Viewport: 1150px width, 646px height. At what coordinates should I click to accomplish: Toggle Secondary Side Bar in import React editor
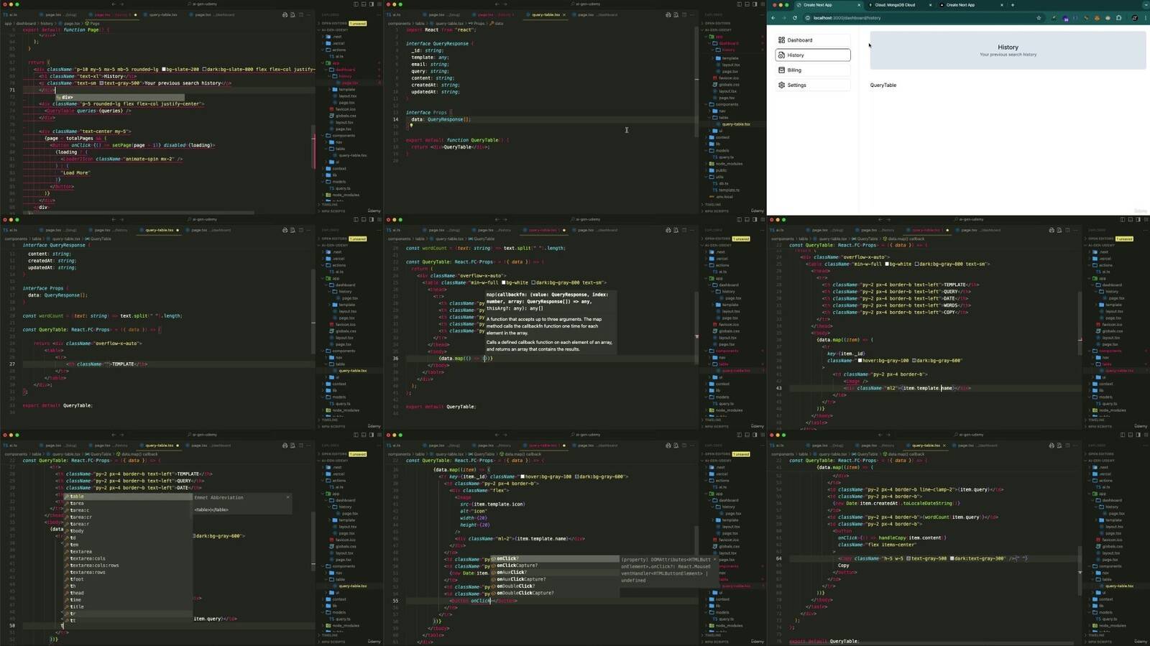tap(755, 4)
